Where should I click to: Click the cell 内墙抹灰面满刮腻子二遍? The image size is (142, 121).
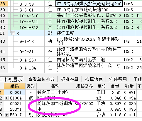89,60
